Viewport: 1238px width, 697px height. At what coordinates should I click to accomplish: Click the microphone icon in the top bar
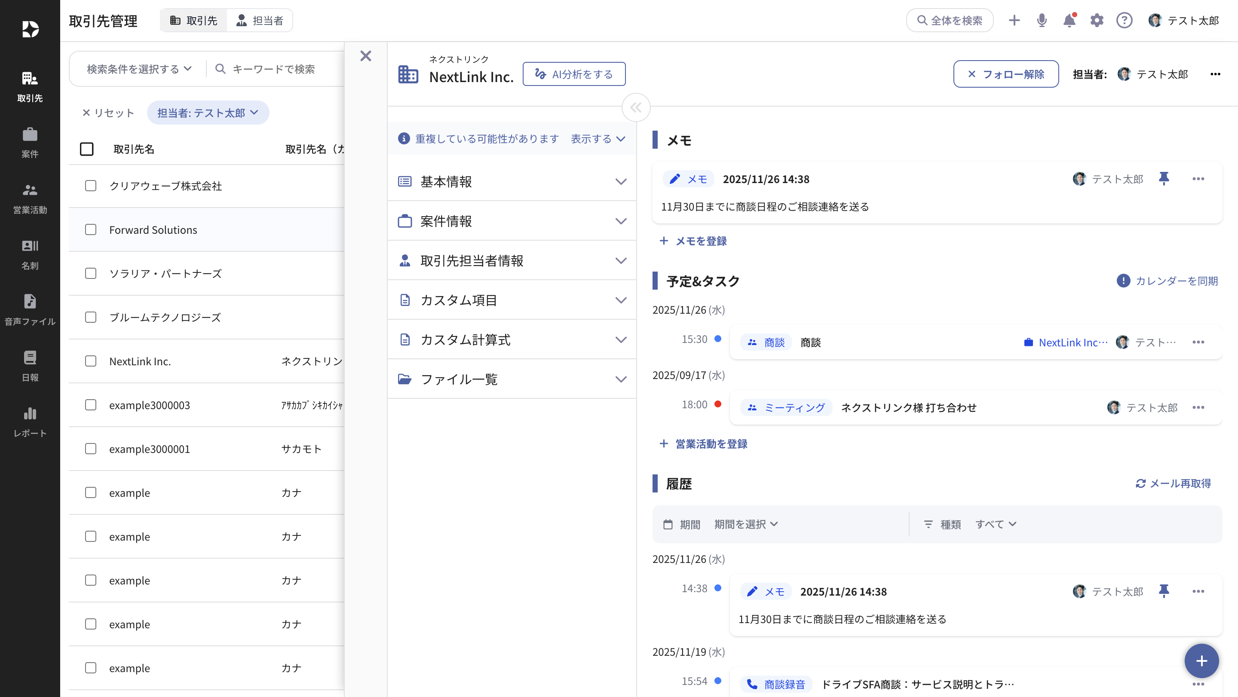[1042, 20]
